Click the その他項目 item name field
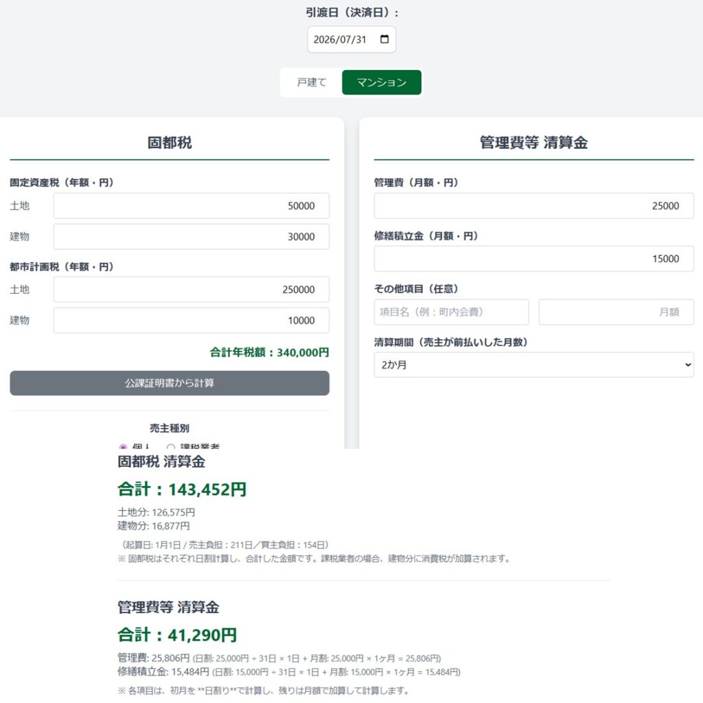 point(451,312)
